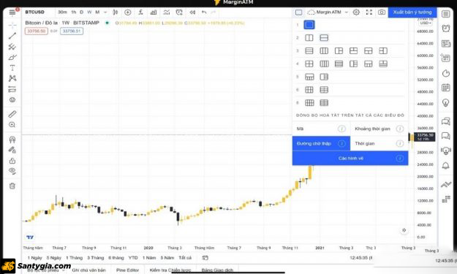Viewport: 457px width, 274px height.
Task: Choose the single chart layout
Action: (x=309, y=25)
